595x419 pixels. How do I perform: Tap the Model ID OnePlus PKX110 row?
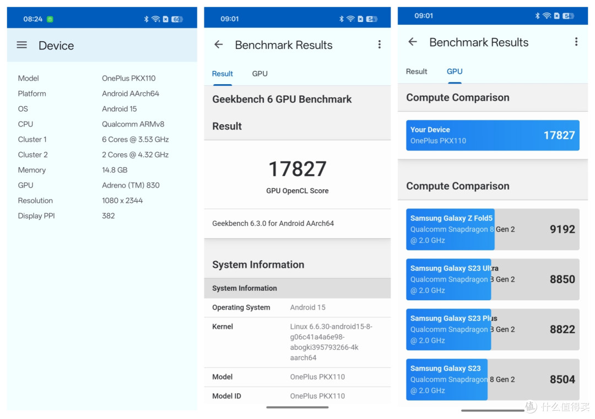point(297,396)
